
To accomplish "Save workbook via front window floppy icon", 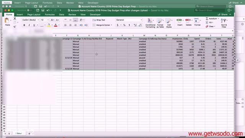I will (43, 10).
